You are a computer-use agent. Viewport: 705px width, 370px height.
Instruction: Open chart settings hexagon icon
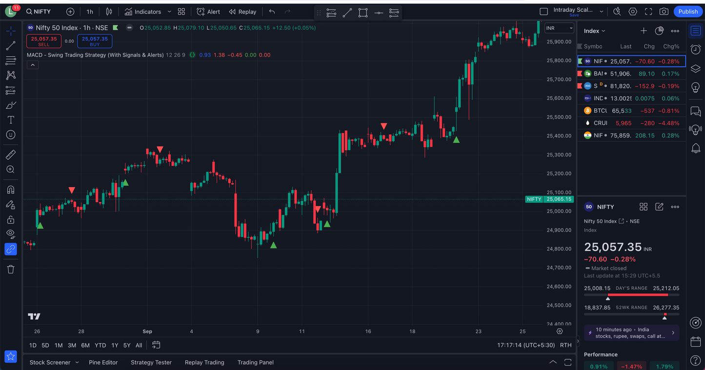(x=633, y=12)
